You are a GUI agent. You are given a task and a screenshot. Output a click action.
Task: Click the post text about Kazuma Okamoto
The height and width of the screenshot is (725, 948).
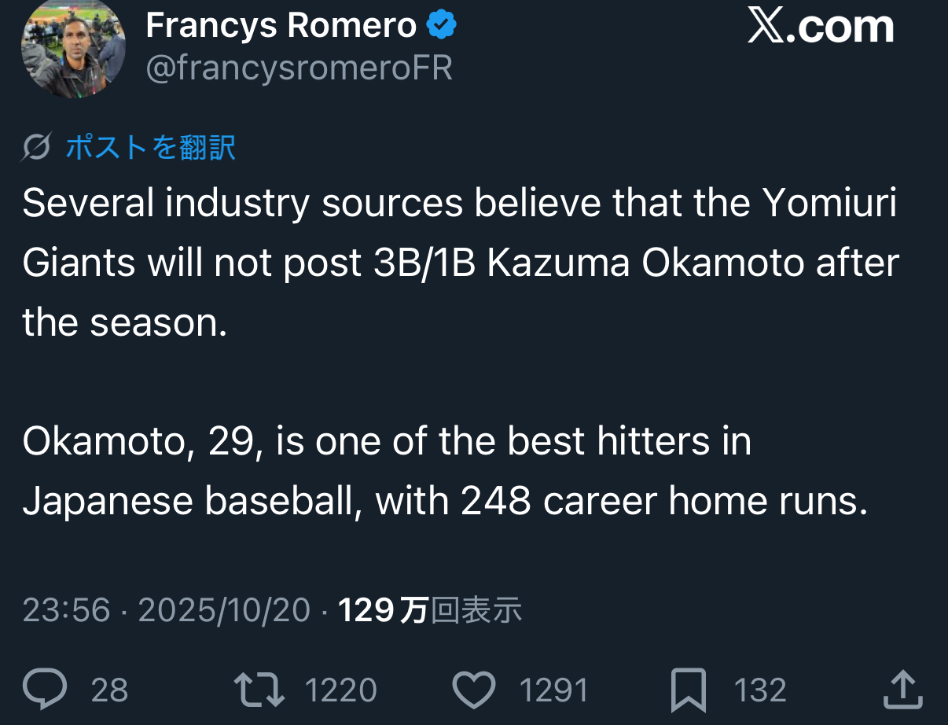click(460, 263)
